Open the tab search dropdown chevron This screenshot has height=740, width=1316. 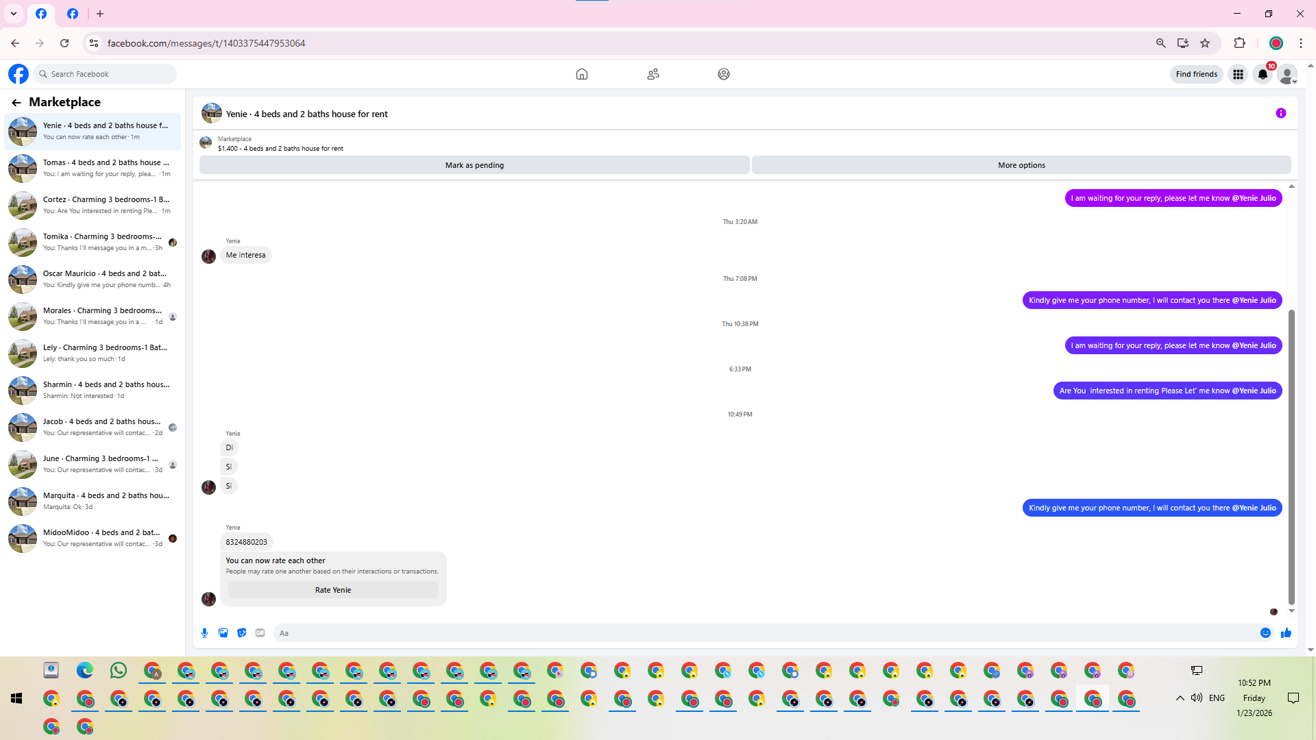(x=14, y=14)
